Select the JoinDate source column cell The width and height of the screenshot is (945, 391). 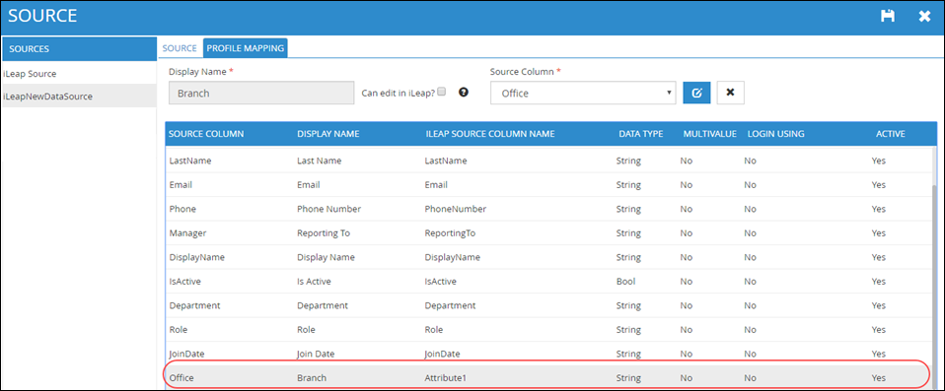pos(186,354)
